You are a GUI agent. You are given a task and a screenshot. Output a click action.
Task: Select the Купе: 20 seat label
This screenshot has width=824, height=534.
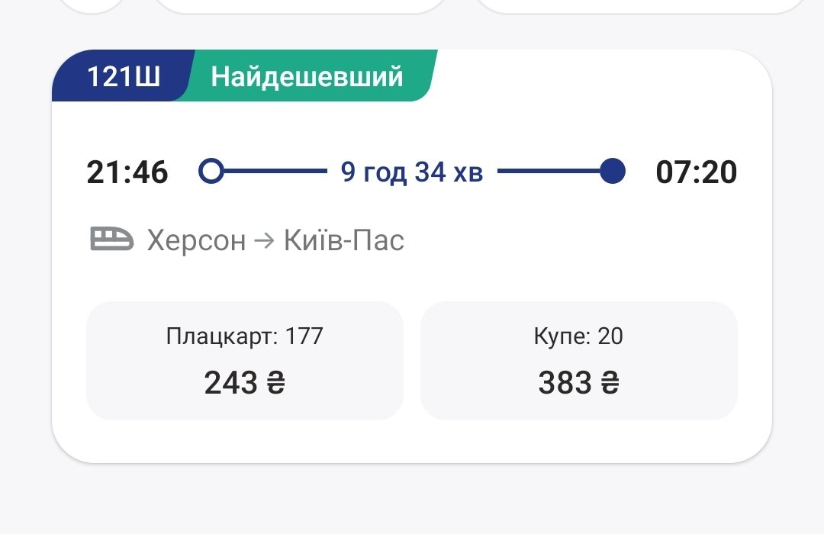point(578,336)
